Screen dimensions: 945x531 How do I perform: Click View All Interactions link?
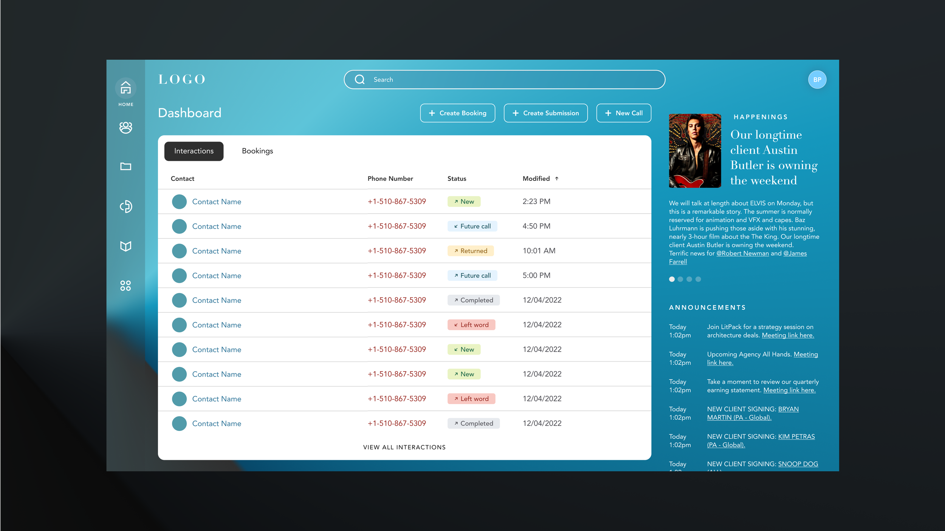point(404,447)
